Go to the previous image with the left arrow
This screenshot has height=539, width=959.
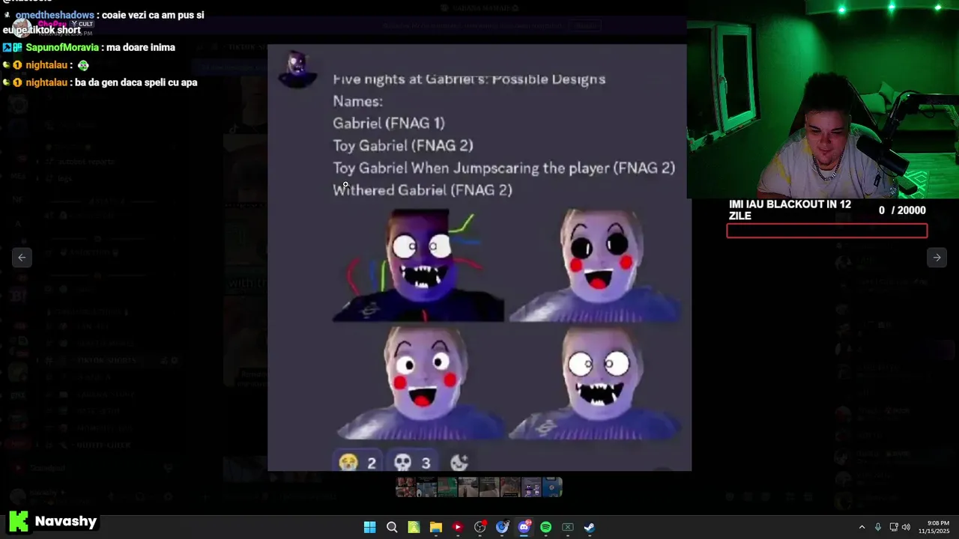tap(22, 258)
